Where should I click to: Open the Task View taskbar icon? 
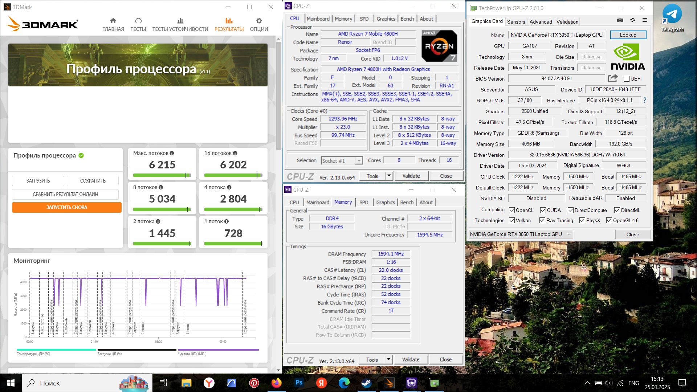tap(163, 383)
